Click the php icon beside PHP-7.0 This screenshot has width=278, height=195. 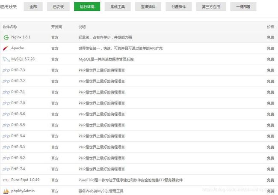coord(6,103)
